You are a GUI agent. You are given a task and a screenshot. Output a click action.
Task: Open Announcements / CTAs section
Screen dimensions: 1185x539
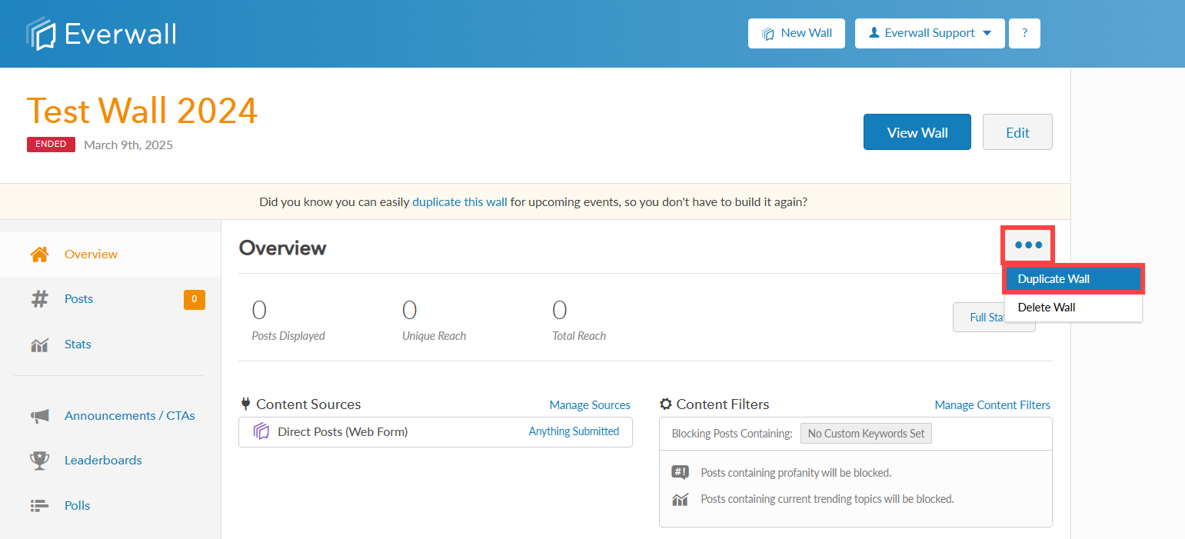coord(130,416)
